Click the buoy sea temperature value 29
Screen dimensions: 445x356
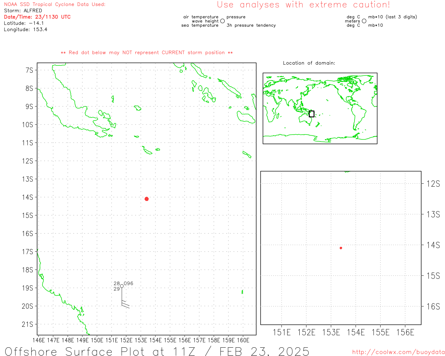[117, 289]
